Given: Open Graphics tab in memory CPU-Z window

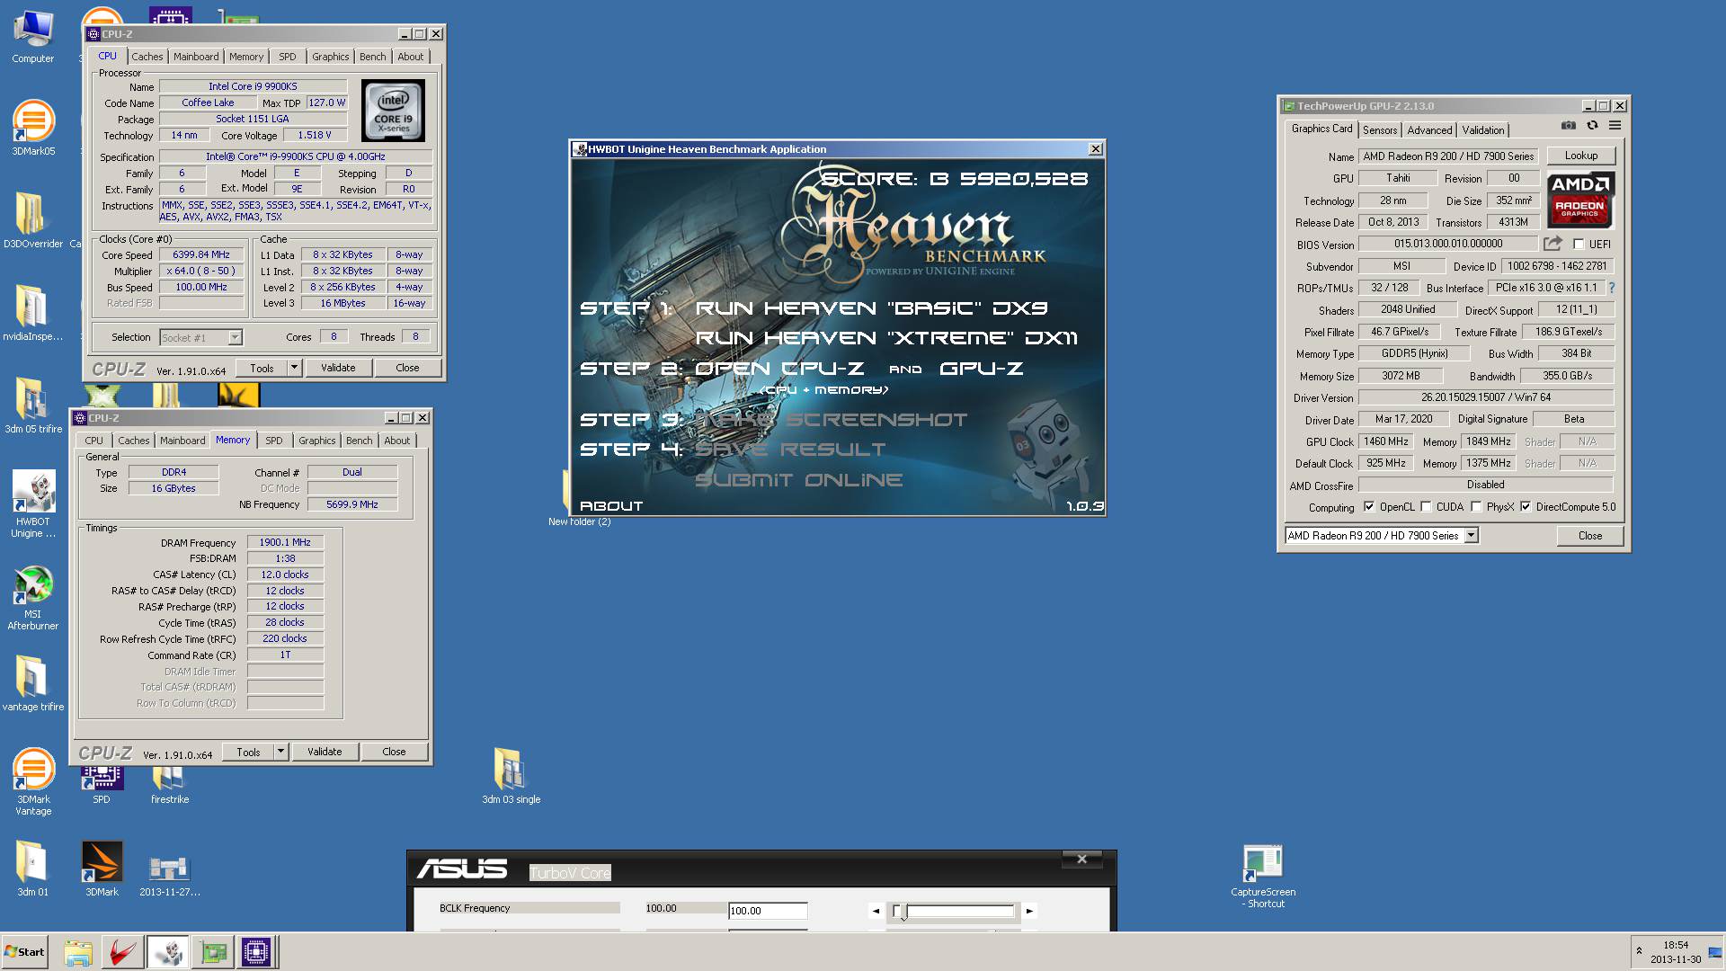Looking at the screenshot, I should [317, 441].
